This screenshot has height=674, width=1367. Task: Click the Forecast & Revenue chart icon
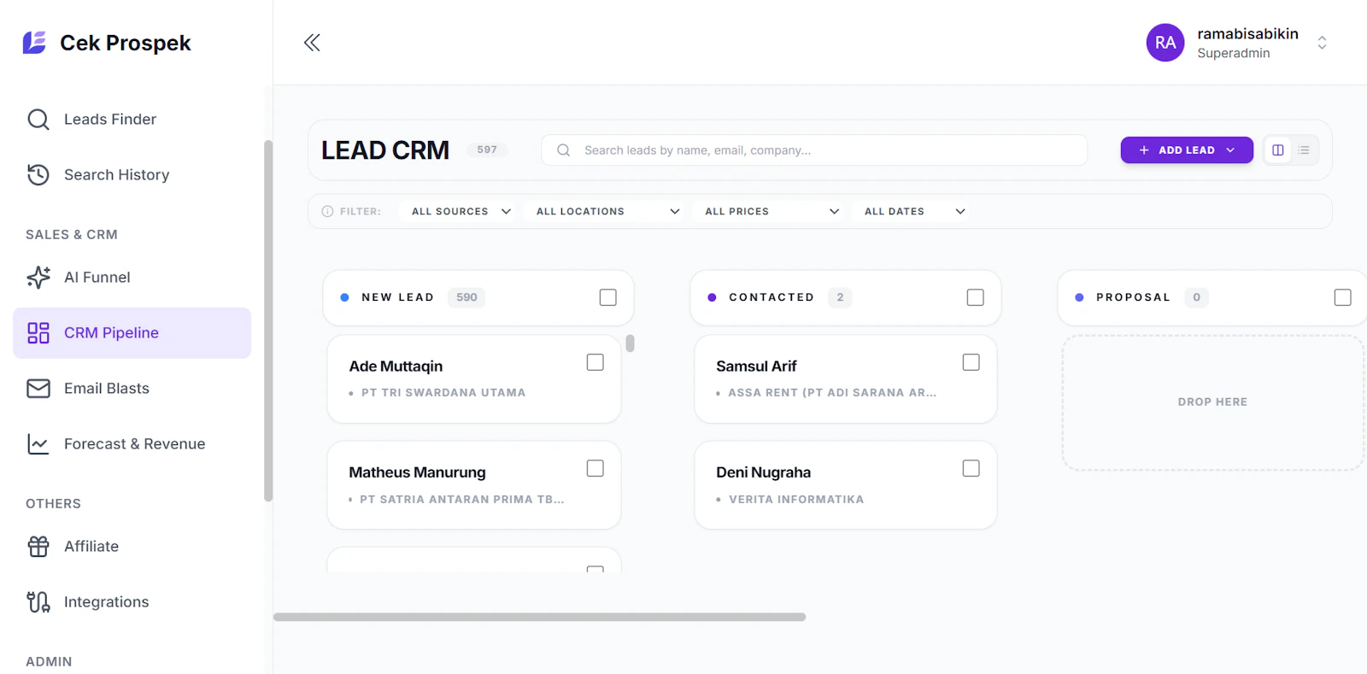[38, 443]
